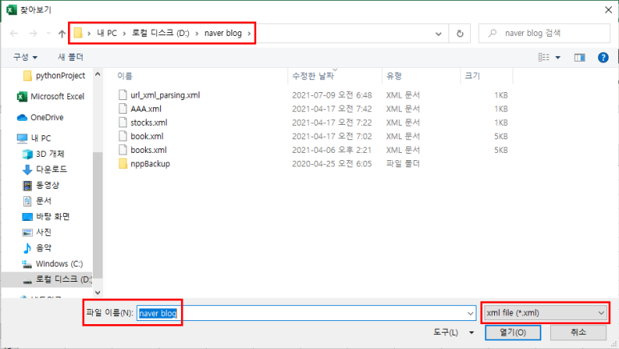This screenshot has width=619, height=349.
Task: Open address bar history dropdown
Action: [438, 34]
